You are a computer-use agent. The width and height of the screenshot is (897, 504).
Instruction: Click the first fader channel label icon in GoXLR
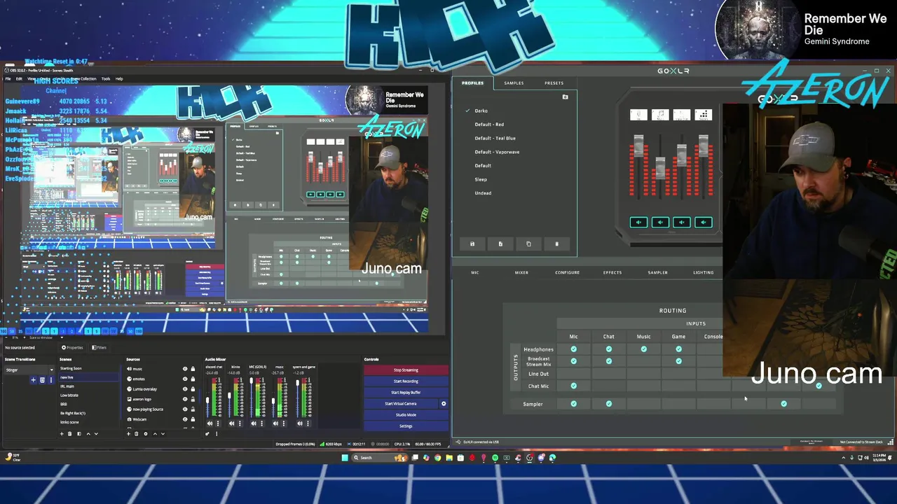coord(638,115)
